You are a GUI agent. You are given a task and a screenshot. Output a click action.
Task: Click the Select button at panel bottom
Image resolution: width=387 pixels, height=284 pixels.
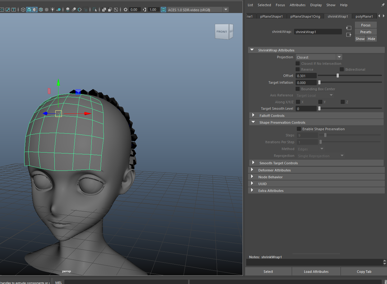(268, 272)
